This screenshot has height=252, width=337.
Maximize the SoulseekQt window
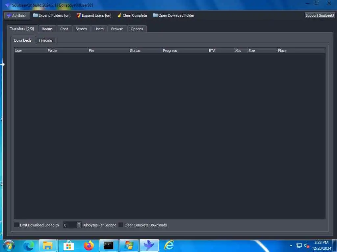317,3
